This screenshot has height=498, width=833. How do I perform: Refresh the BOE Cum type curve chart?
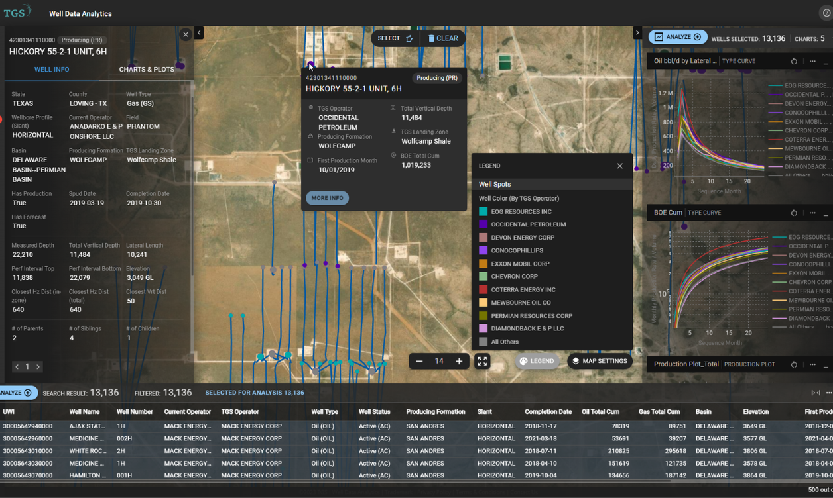[x=794, y=213]
